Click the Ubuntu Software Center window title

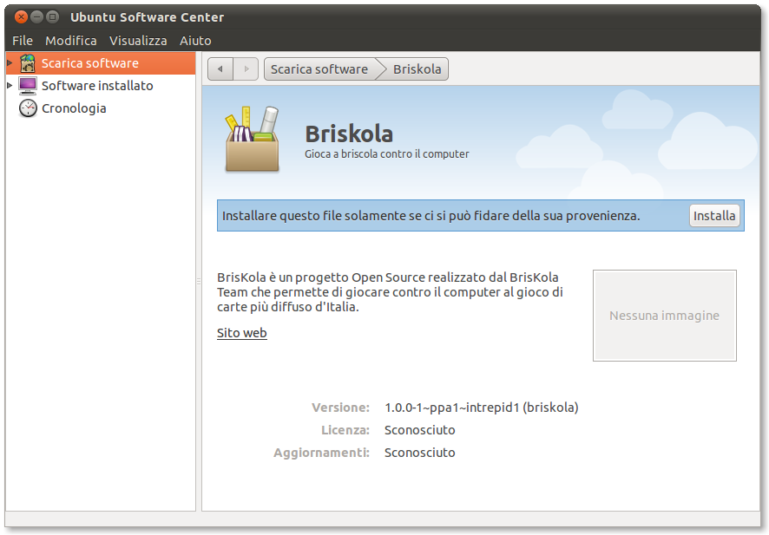[x=148, y=17]
